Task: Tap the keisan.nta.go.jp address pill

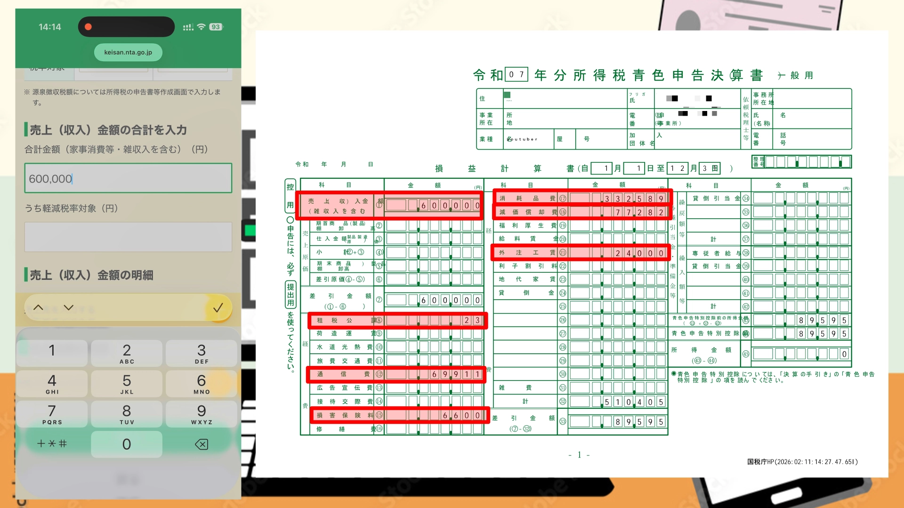Action: pyautogui.click(x=128, y=52)
